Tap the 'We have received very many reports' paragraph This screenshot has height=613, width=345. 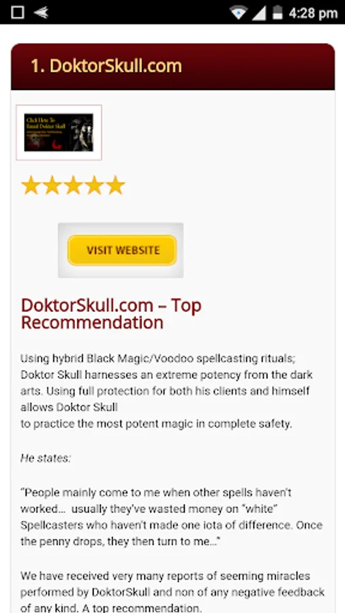coord(172,592)
